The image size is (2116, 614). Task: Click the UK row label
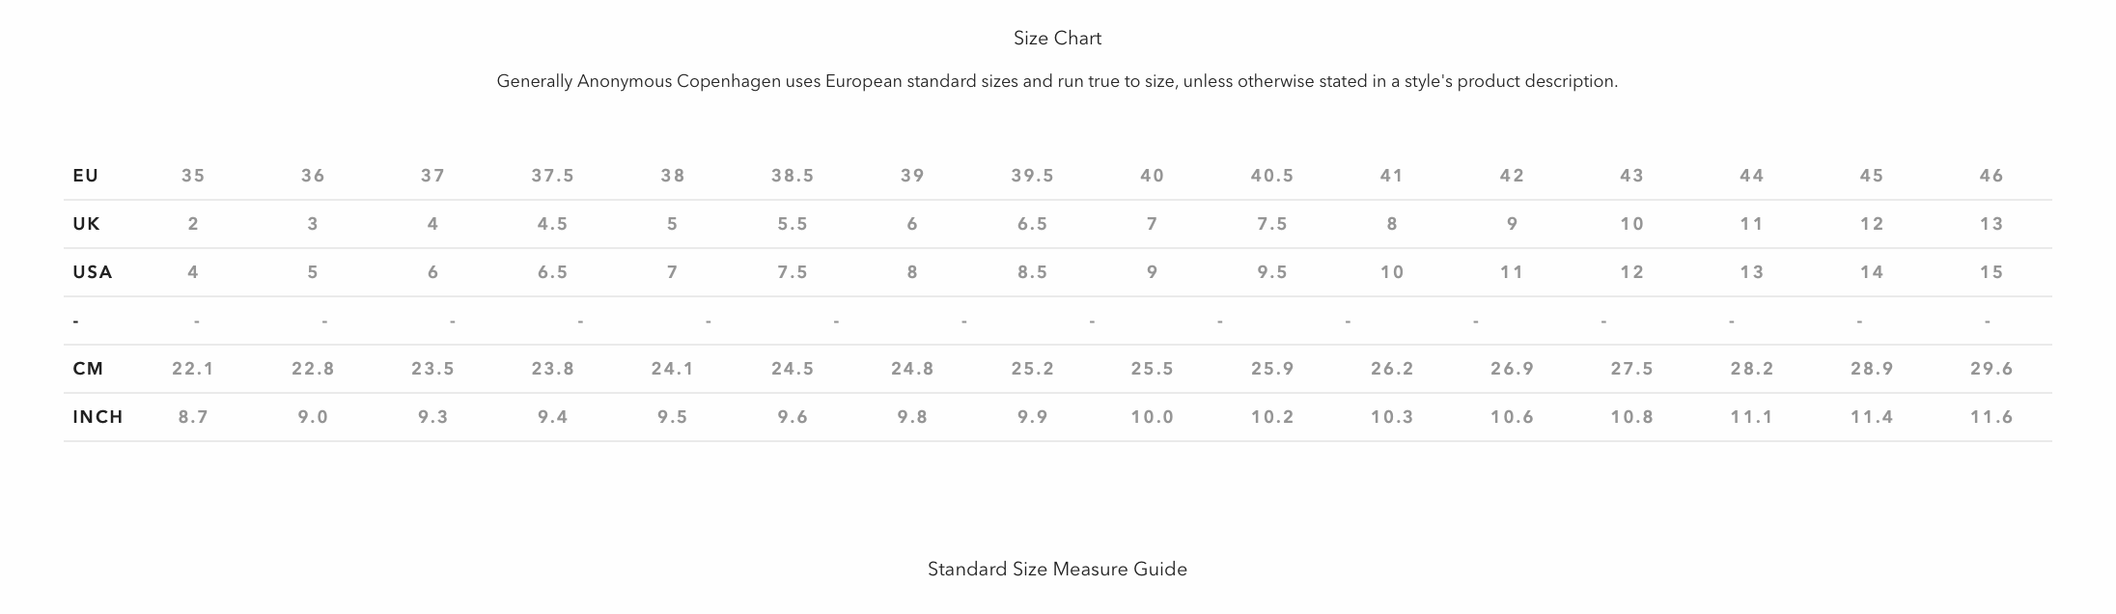[x=87, y=224]
